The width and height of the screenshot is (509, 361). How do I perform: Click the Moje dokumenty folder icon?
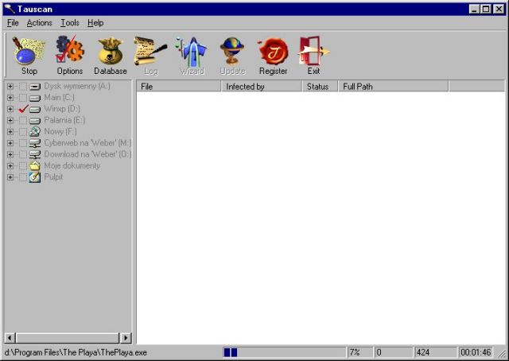[x=35, y=165]
